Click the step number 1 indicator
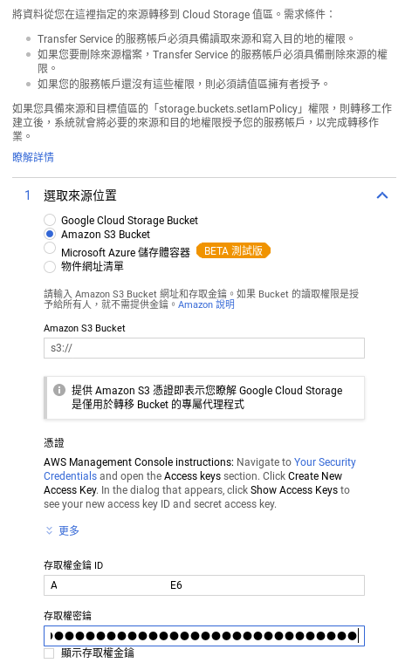 27,195
